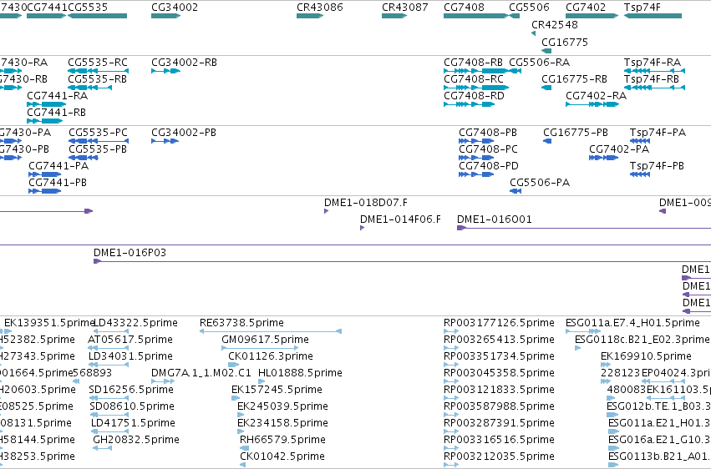711x469 pixels.
Task: Select the GH20832.5prime EST
Action: [x=103, y=448]
